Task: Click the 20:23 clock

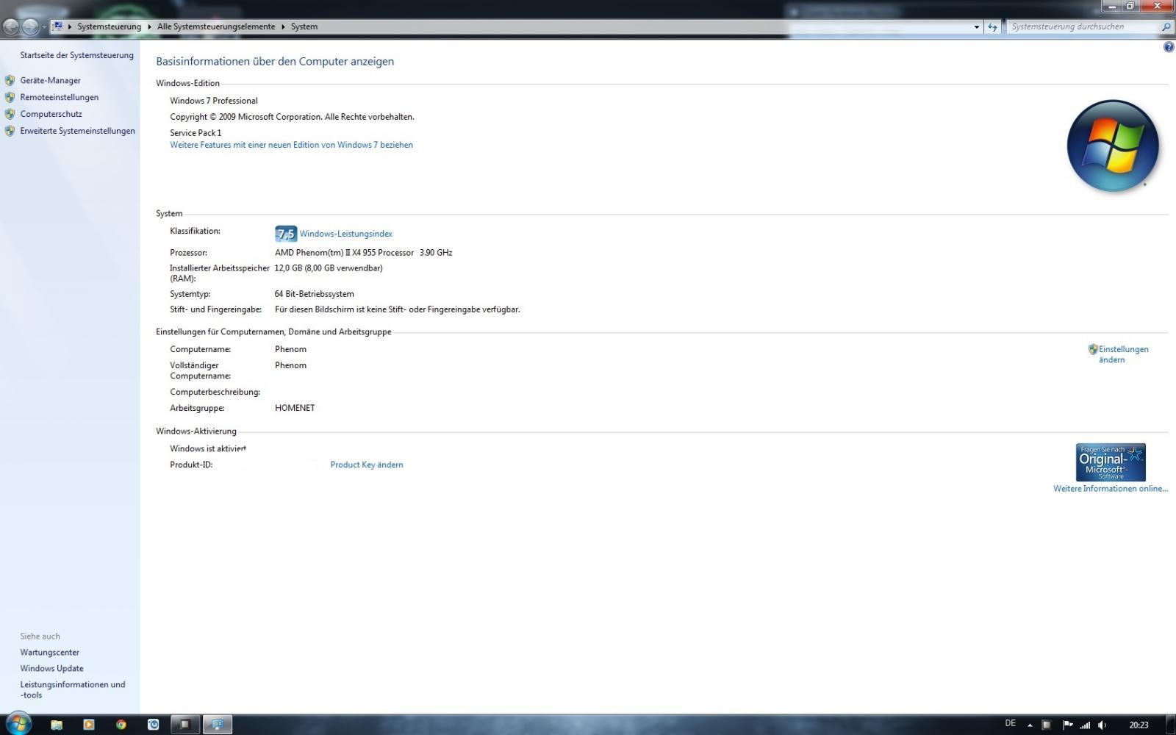Action: pyautogui.click(x=1139, y=725)
